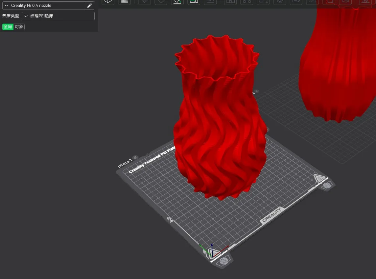Click the arrange icon with green bar
The width and height of the screenshot is (376, 279).
[194, 2]
